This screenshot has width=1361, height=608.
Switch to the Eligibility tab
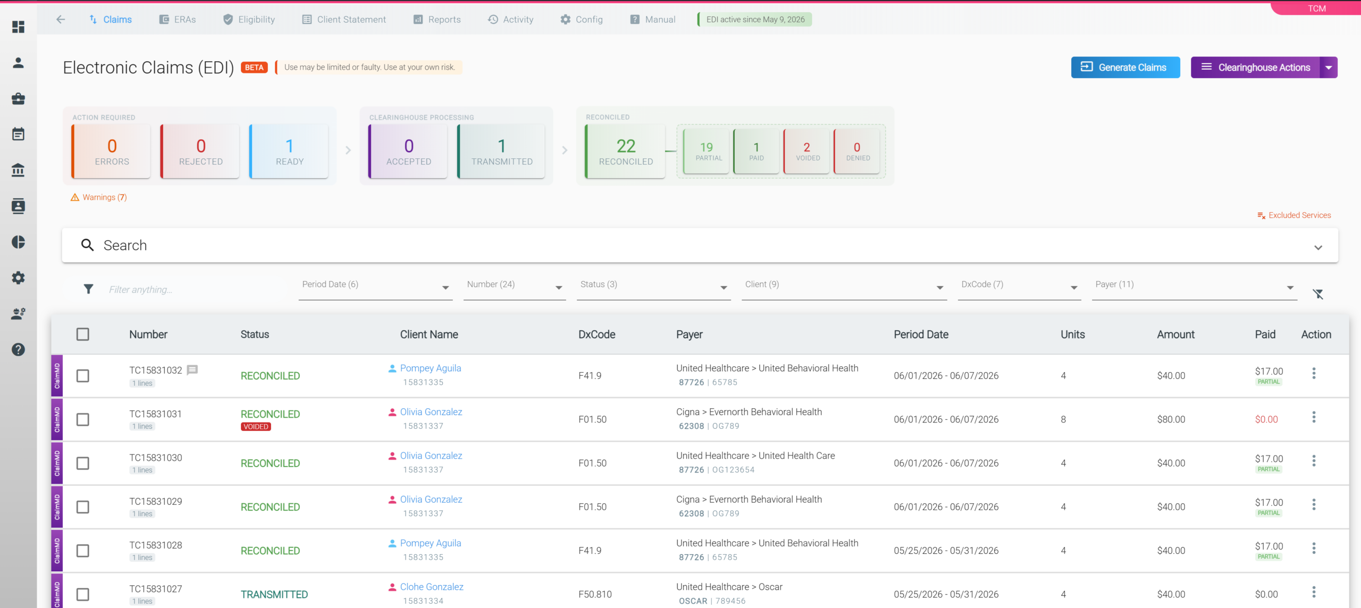[x=249, y=19]
